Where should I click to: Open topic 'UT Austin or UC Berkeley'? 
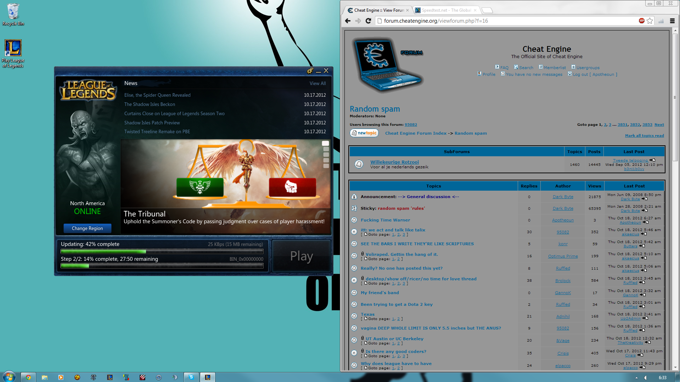[x=394, y=339]
